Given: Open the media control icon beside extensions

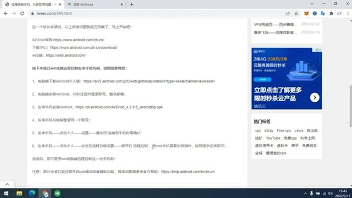Looking at the screenshot, I should point(339,13).
